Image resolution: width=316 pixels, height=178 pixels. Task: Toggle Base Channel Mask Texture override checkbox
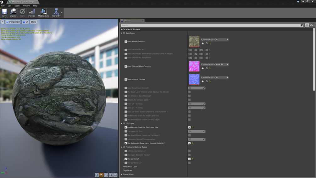pos(126,66)
